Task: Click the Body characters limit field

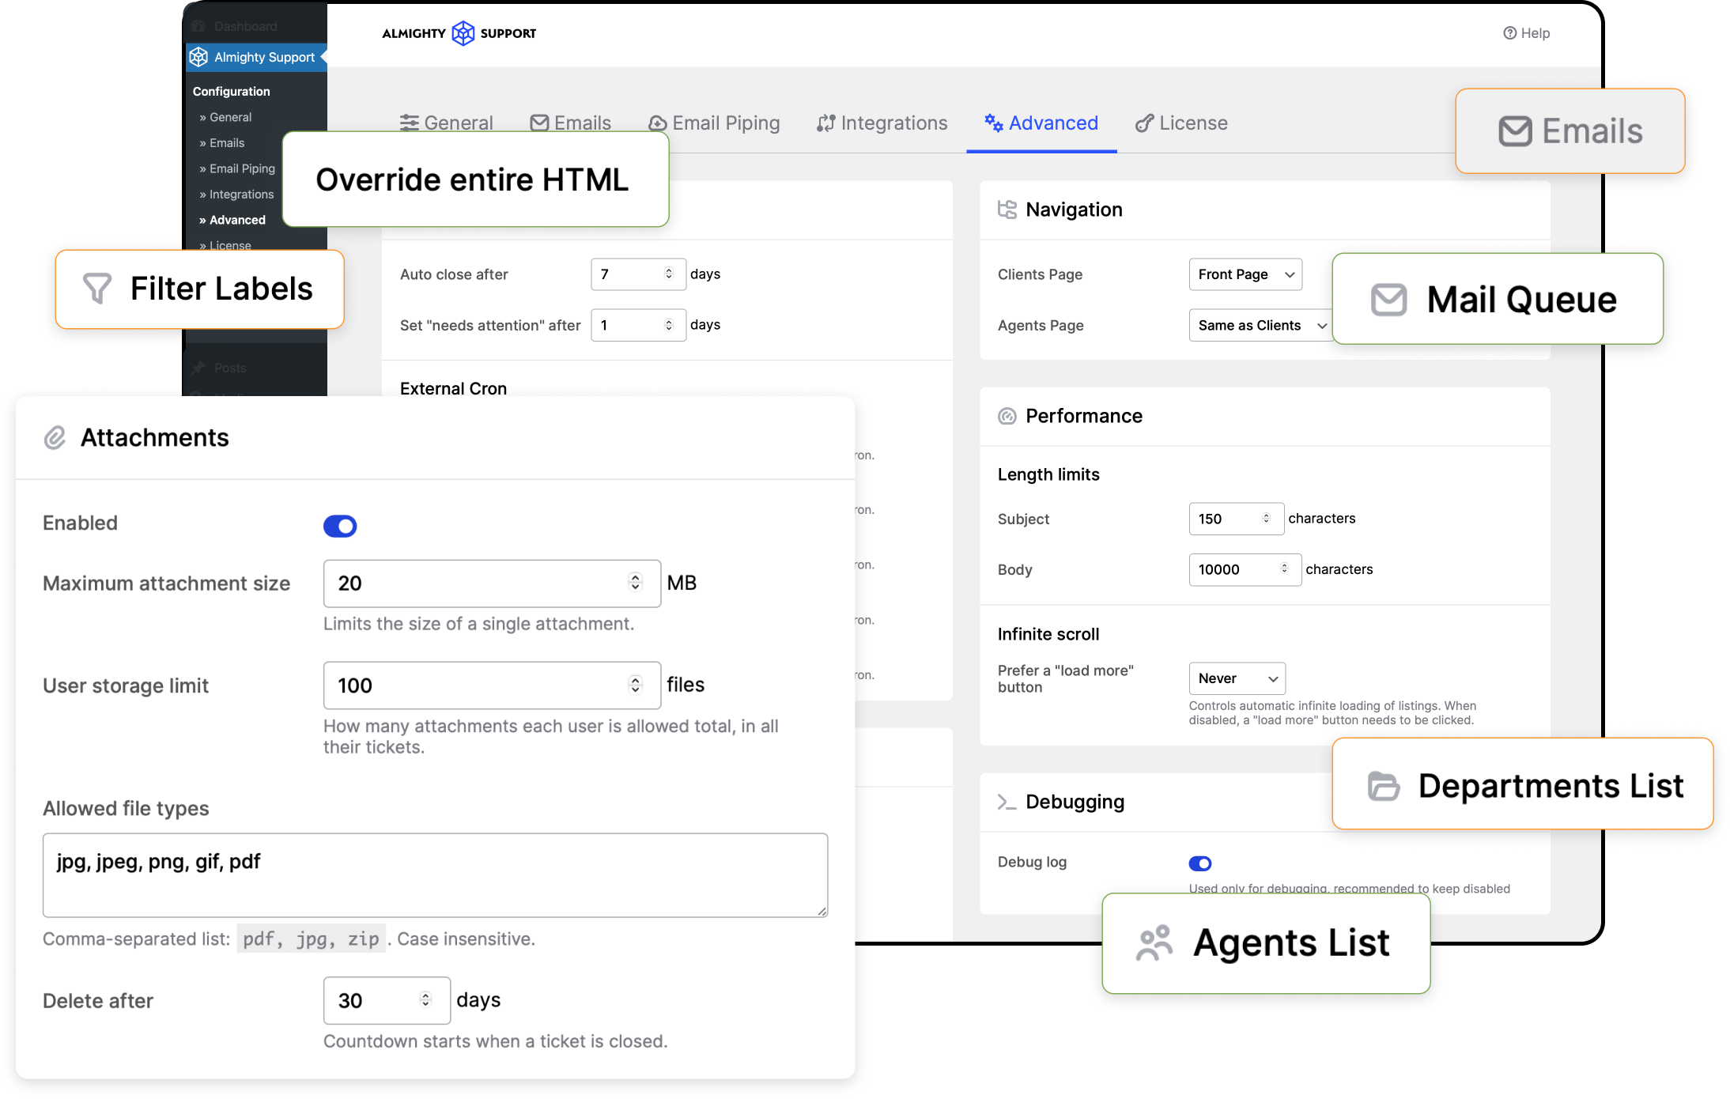Action: 1245,569
